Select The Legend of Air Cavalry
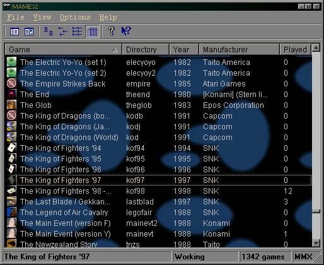 pyautogui.click(x=64, y=213)
